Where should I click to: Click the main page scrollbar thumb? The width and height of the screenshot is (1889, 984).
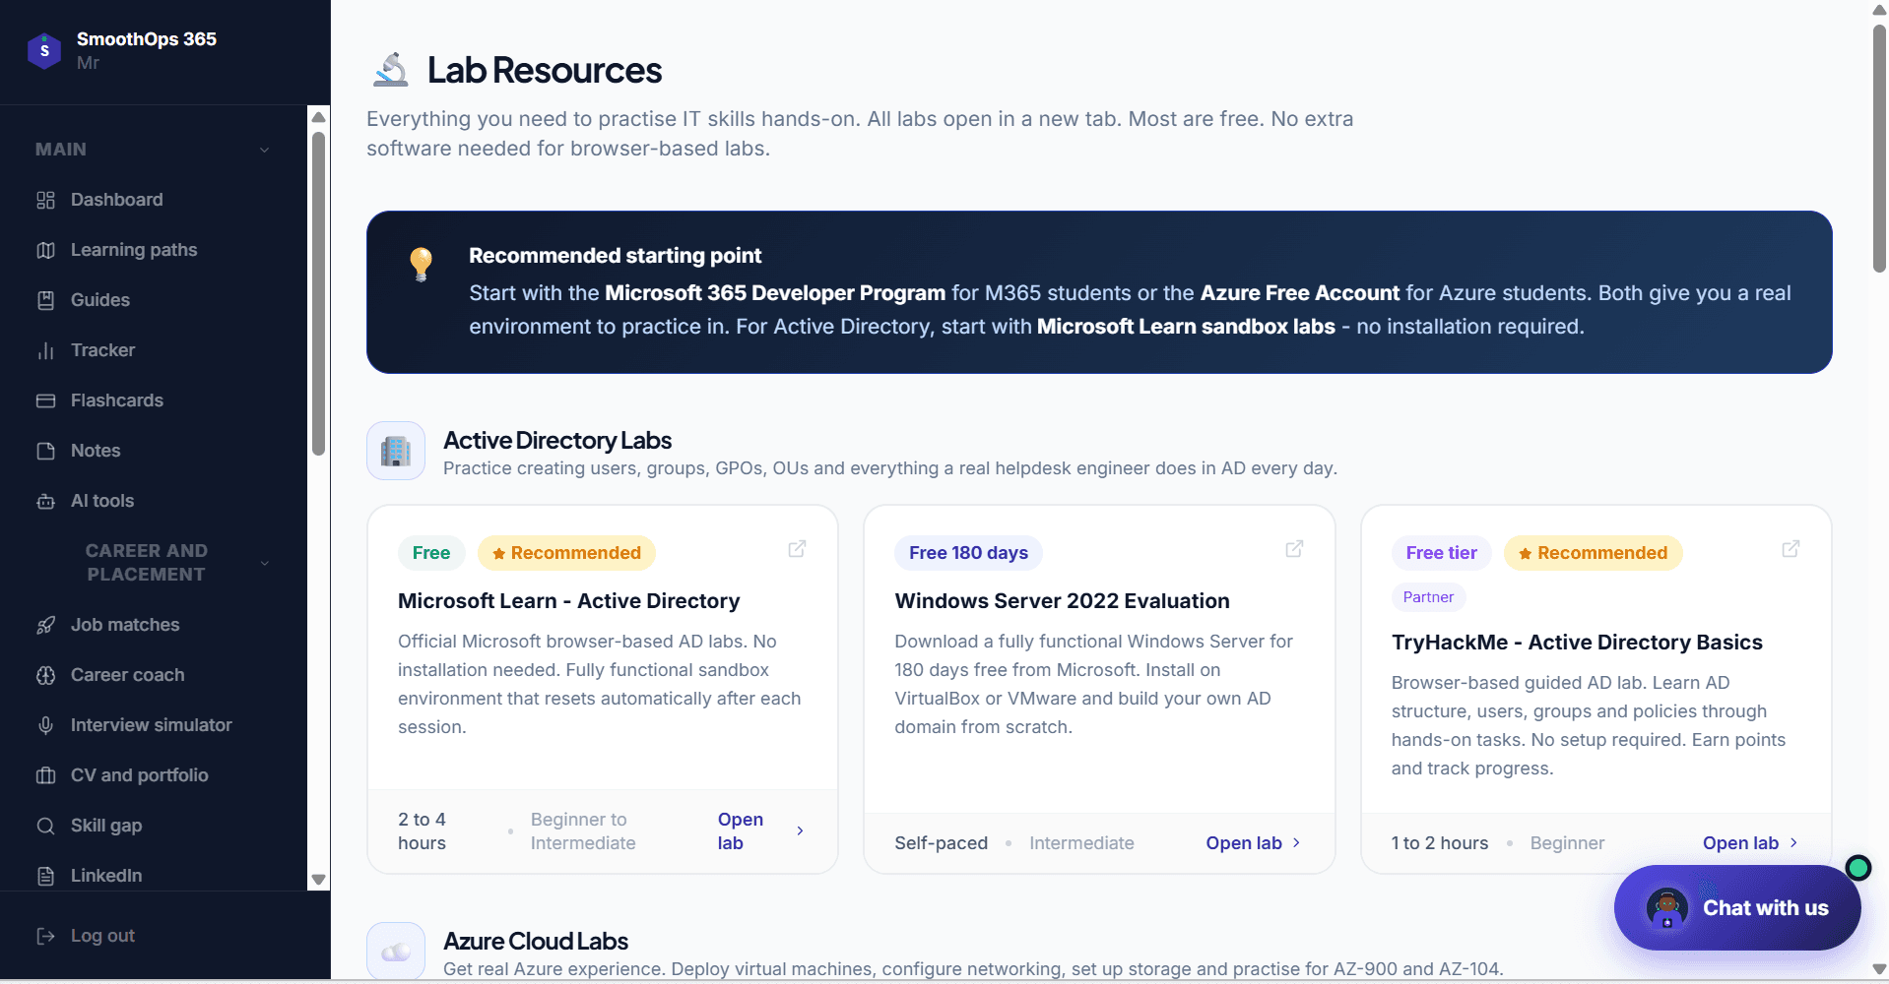point(1879,148)
